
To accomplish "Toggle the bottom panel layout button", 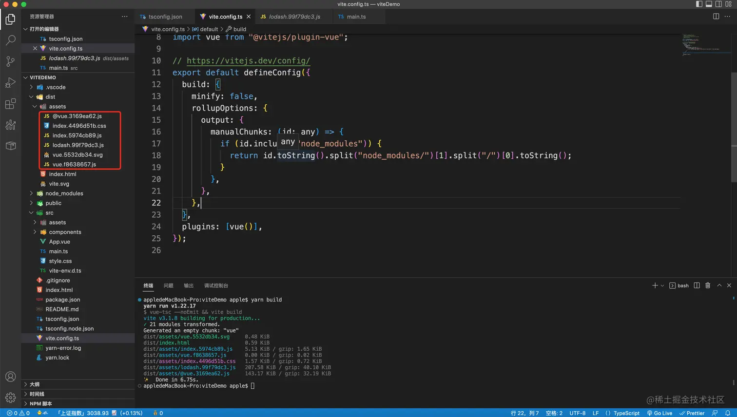I will 709,4.
